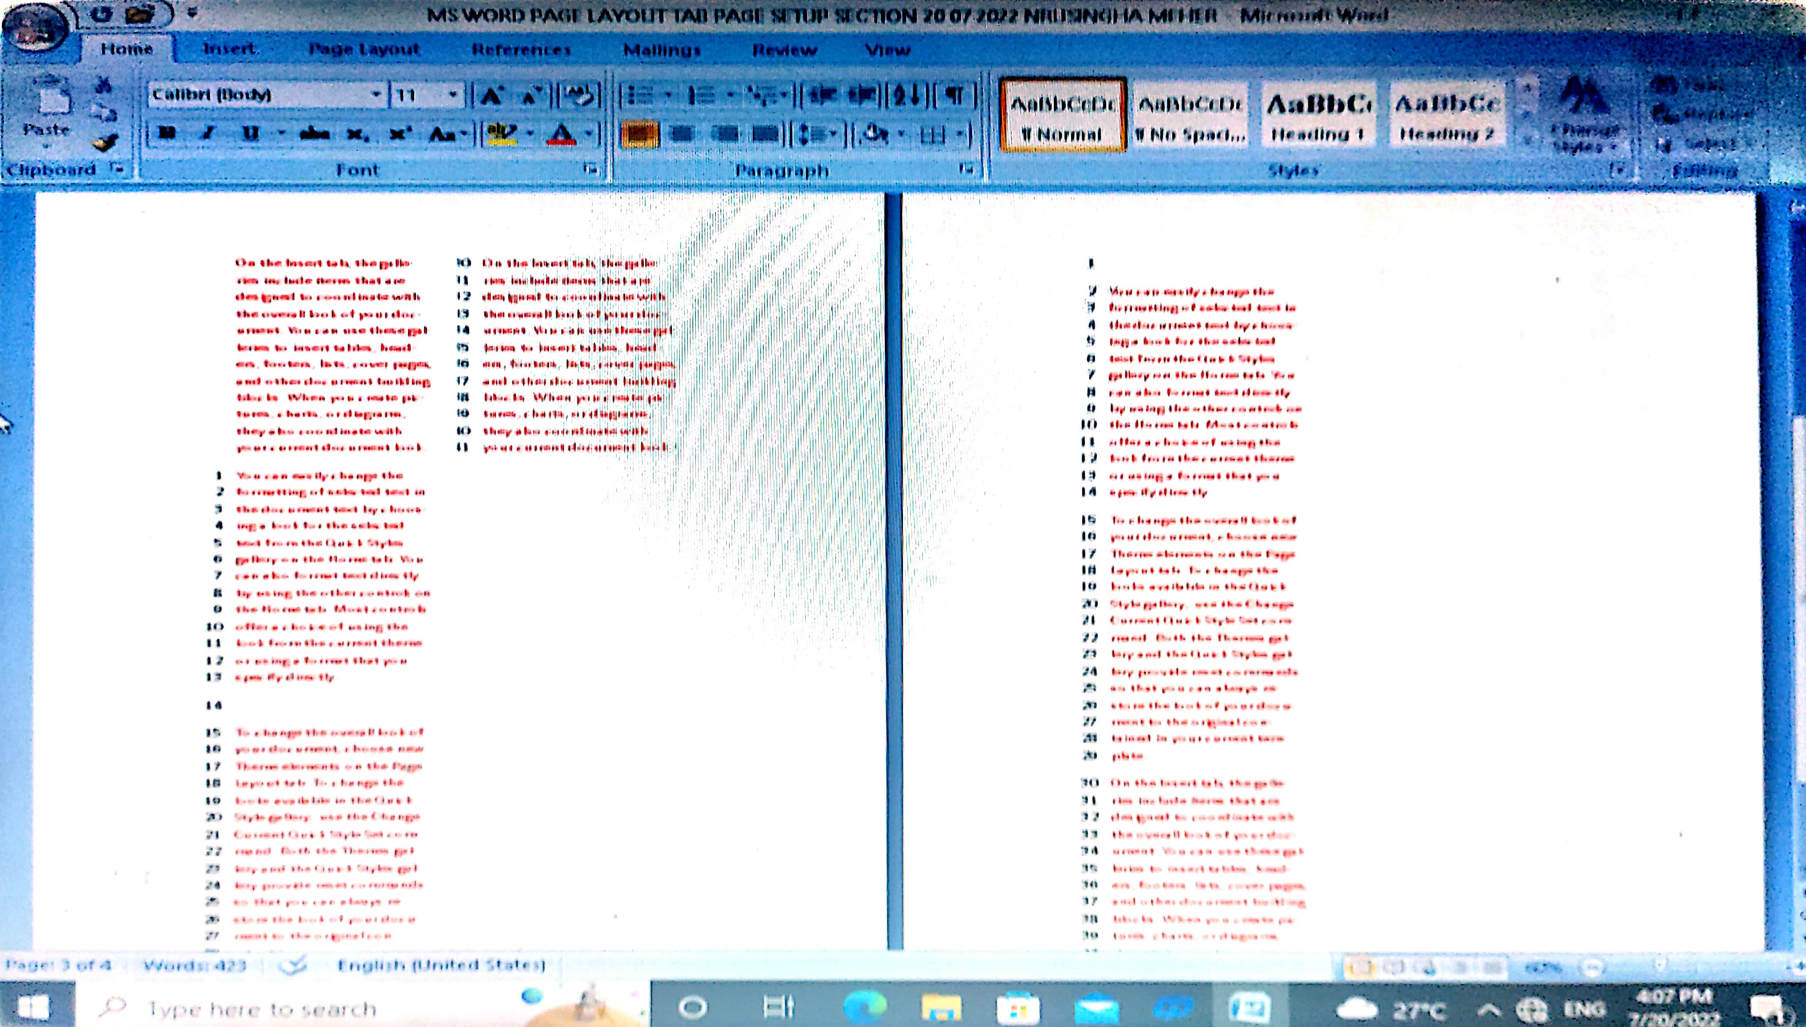Toggle Italic formatting
Image resolution: width=1806 pixels, height=1027 pixels.
coord(208,133)
